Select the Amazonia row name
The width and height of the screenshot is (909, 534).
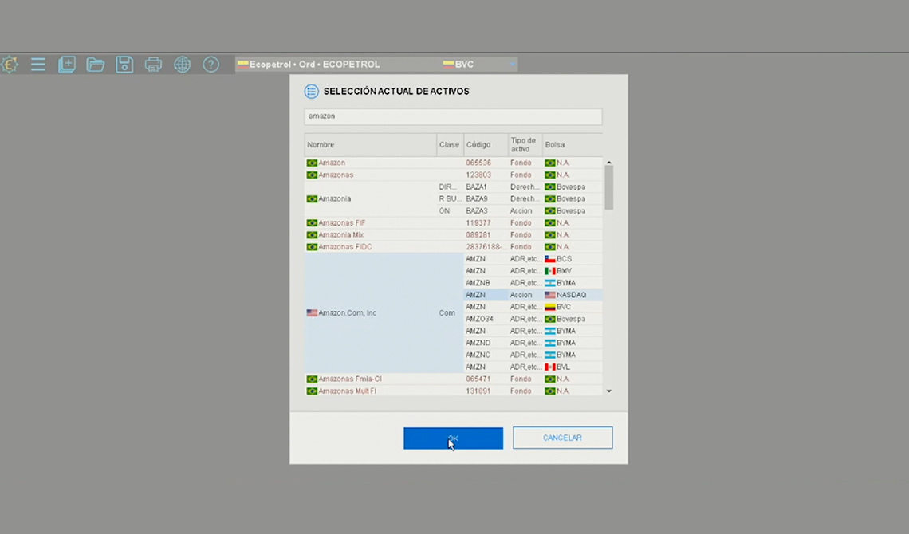335,198
